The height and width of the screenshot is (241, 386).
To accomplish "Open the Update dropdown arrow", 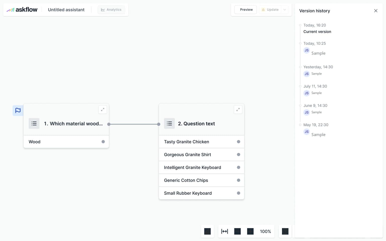I will (284, 10).
